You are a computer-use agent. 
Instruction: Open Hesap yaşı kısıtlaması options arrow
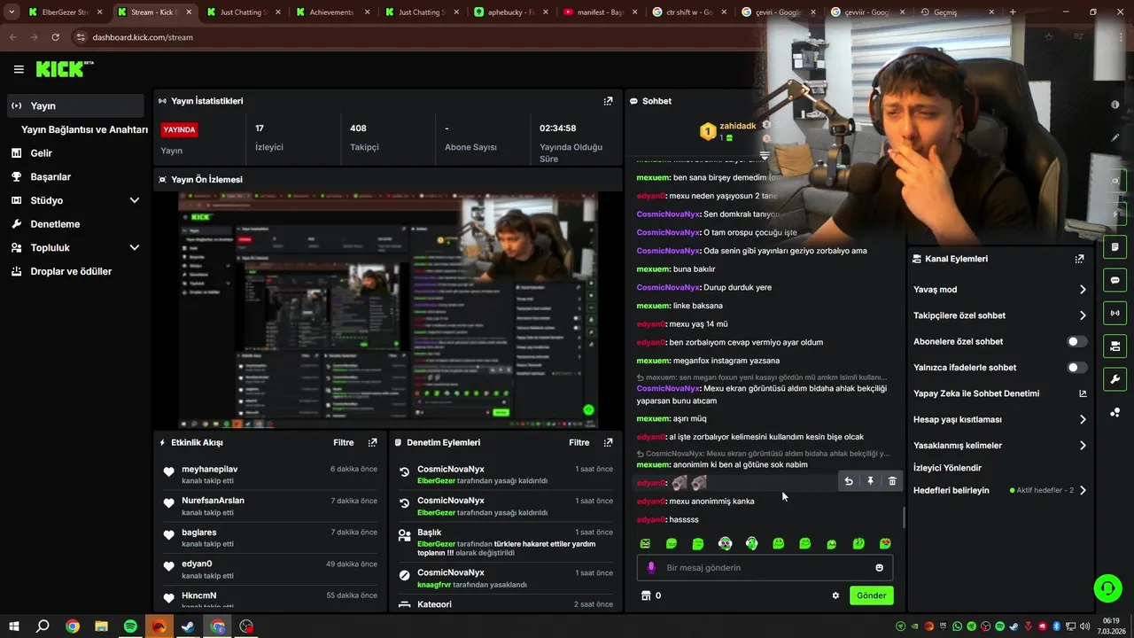pos(1083,419)
